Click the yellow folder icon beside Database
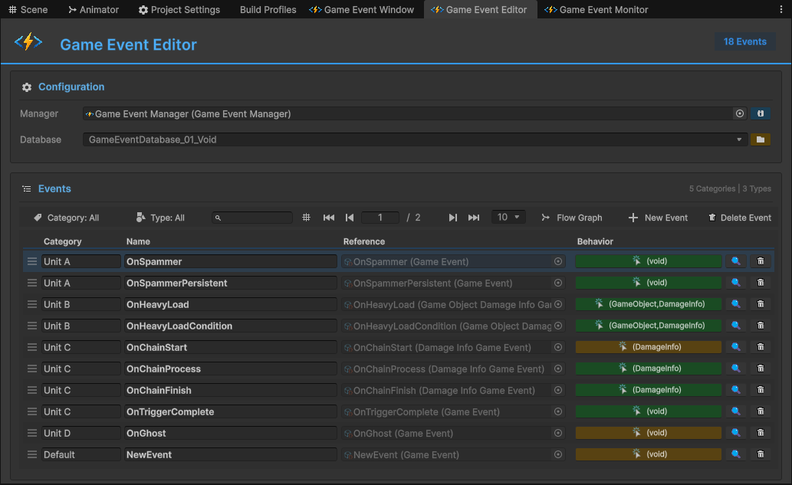Image resolution: width=792 pixels, height=485 pixels. pos(760,139)
